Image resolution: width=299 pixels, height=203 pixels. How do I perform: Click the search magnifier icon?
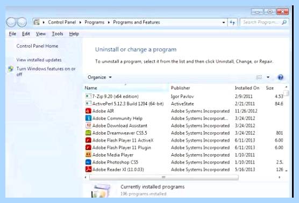[284, 22]
